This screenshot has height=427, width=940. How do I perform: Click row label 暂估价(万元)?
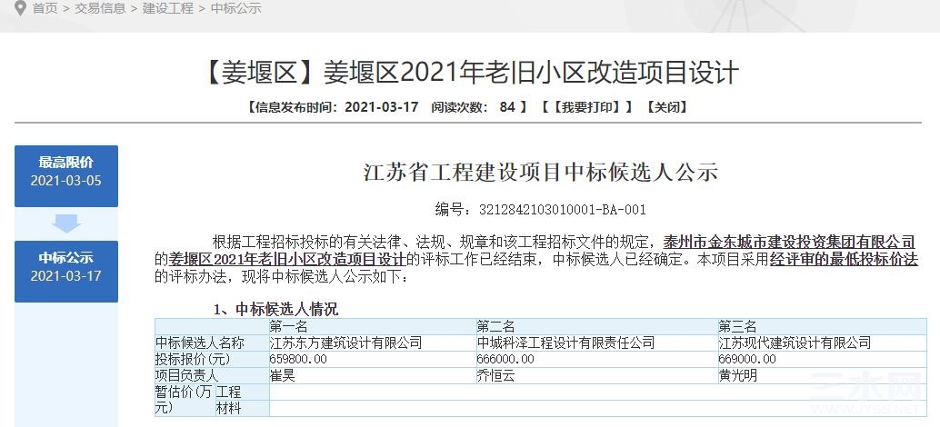(x=184, y=400)
